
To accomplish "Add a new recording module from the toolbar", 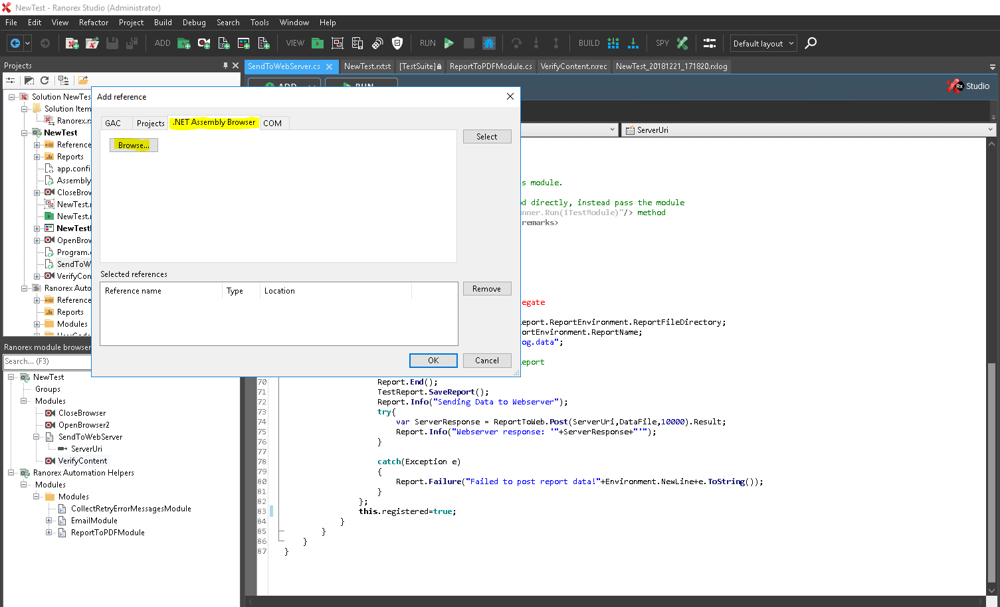I will 204,43.
